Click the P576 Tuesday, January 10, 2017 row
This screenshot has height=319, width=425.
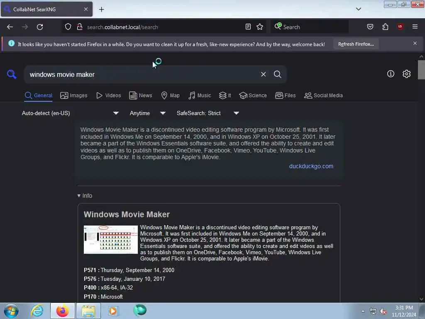[125, 279]
